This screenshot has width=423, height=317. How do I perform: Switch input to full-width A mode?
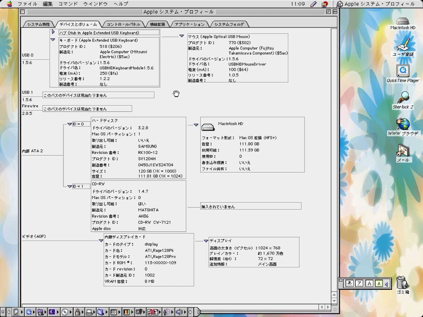pyautogui.click(x=369, y=283)
